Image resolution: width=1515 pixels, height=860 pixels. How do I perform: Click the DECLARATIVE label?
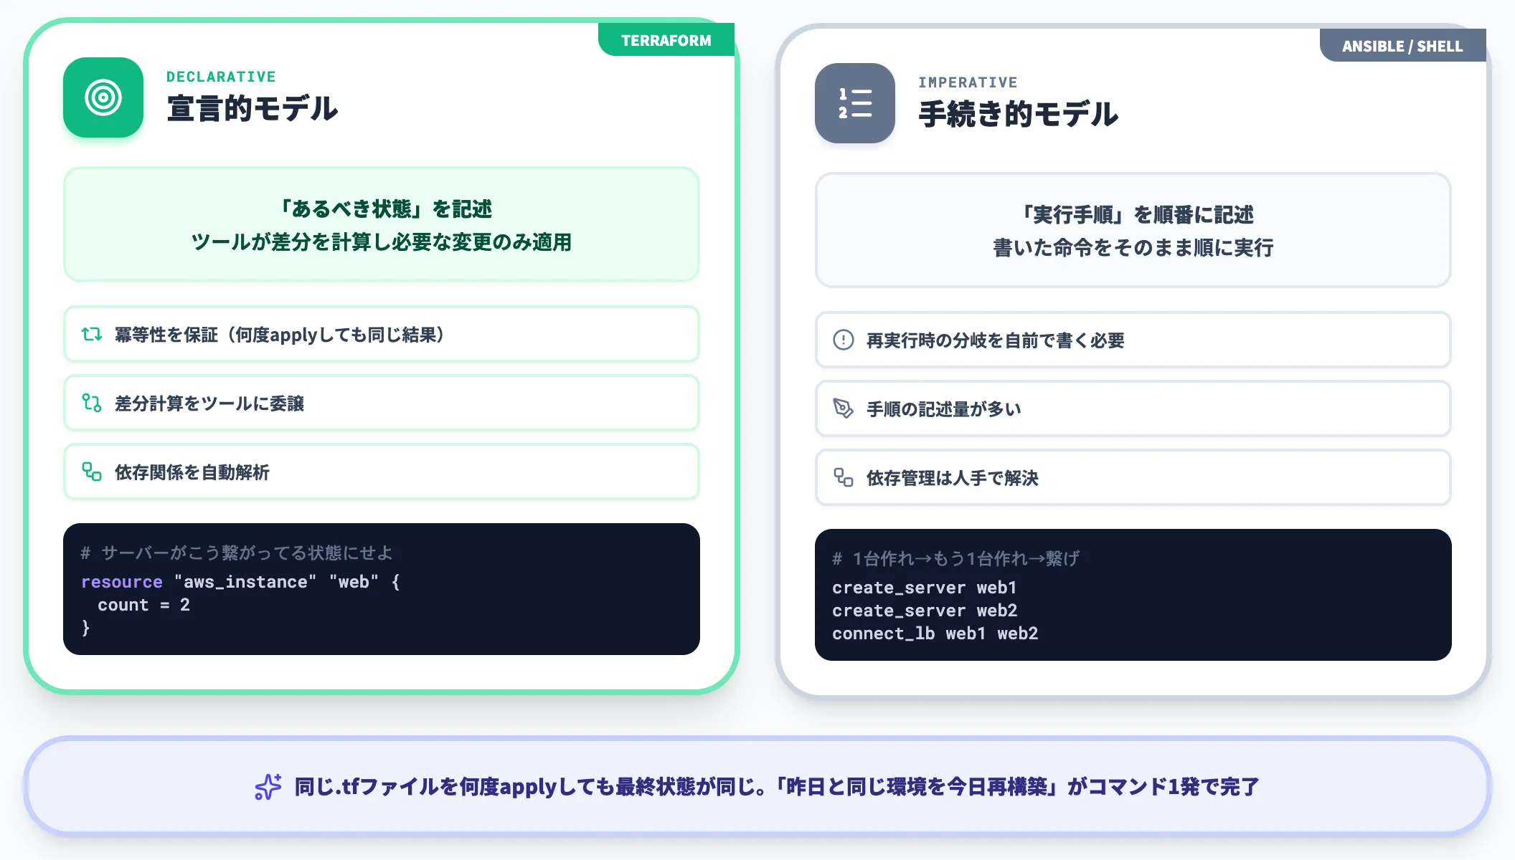click(221, 77)
